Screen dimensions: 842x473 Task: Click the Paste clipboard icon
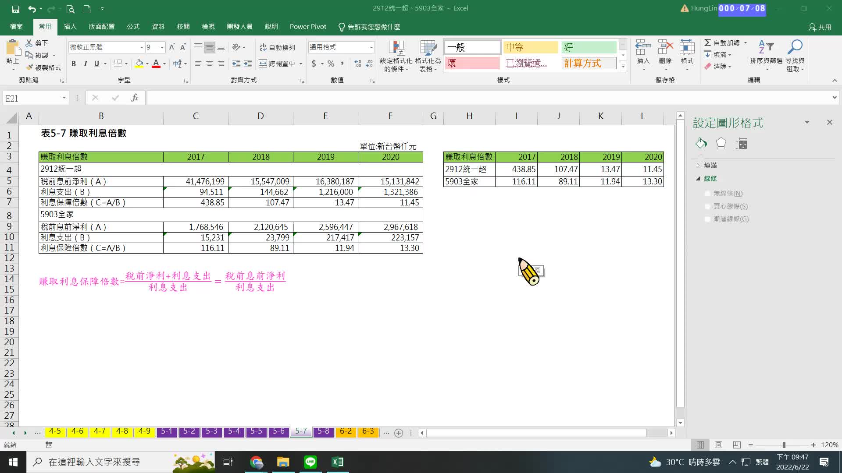click(x=13, y=48)
